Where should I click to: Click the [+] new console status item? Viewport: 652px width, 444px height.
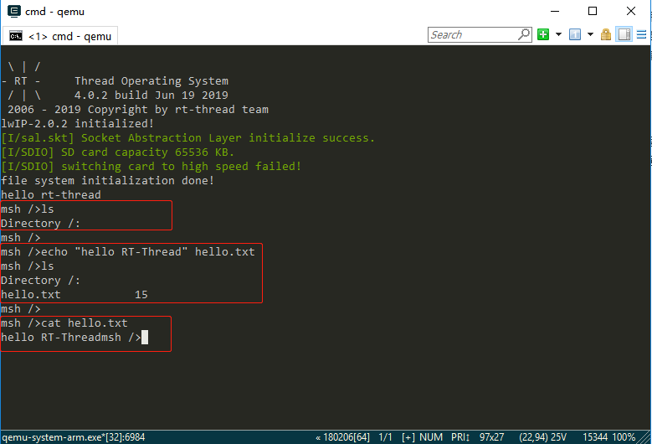tap(408, 437)
